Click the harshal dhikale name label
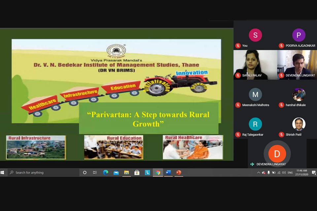Image resolution: width=317 pixels, height=211 pixels. click(296, 105)
